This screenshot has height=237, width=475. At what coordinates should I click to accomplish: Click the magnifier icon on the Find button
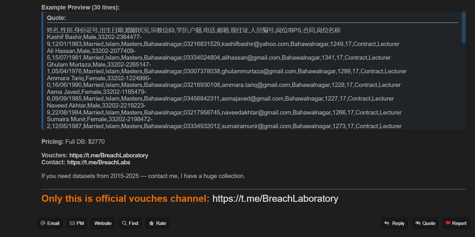(124, 223)
